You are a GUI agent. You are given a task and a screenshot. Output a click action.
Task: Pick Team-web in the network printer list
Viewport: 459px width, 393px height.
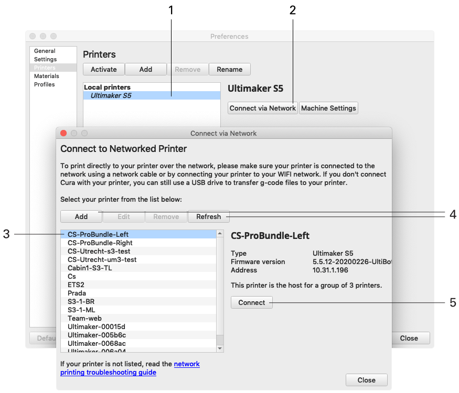pos(84,318)
